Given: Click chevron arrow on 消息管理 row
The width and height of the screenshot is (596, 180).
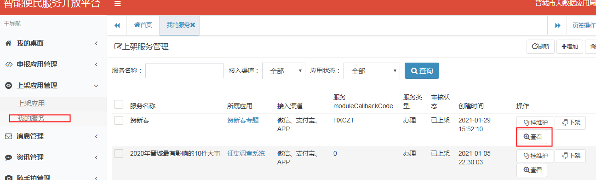Looking at the screenshot, I should click(x=96, y=136).
